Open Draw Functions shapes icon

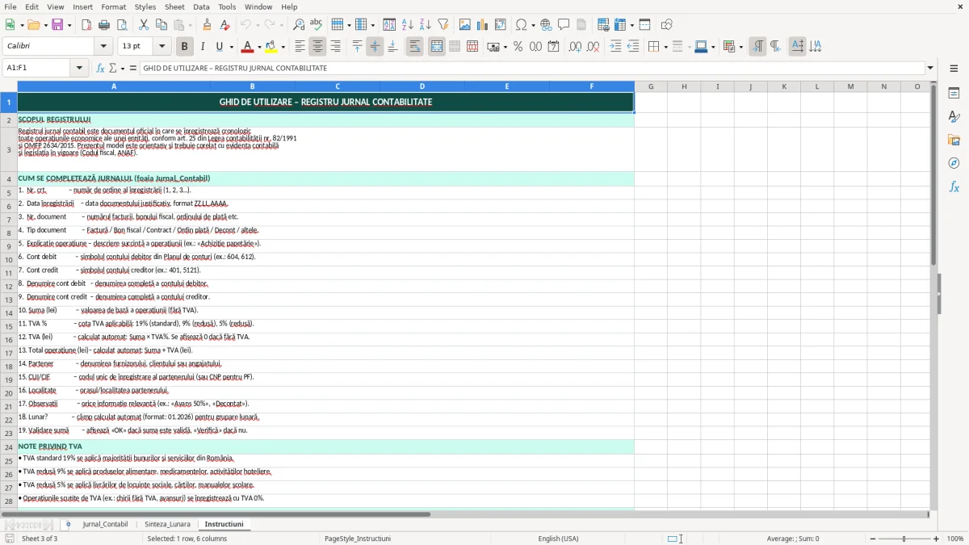666,25
